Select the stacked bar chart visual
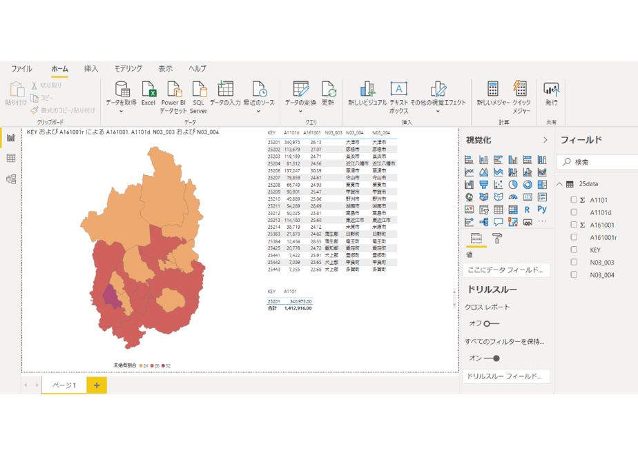Image resolution: width=638 pixels, height=455 pixels. 469,160
